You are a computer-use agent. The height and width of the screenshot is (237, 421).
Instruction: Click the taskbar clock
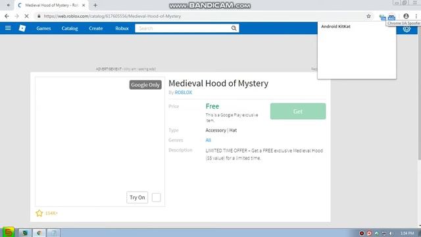coord(407,233)
